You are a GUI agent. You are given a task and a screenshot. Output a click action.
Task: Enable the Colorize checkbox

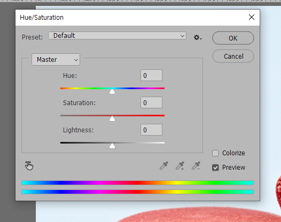click(215, 153)
